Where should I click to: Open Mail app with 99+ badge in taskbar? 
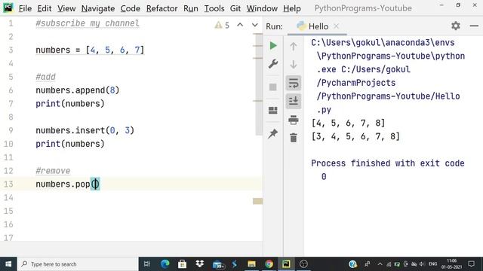click(x=218, y=264)
